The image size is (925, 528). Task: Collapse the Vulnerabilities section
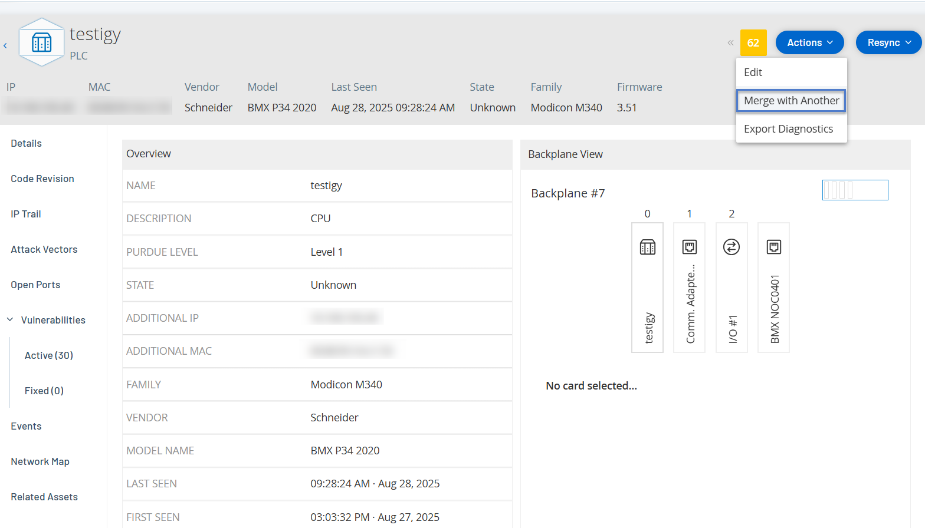pos(10,320)
